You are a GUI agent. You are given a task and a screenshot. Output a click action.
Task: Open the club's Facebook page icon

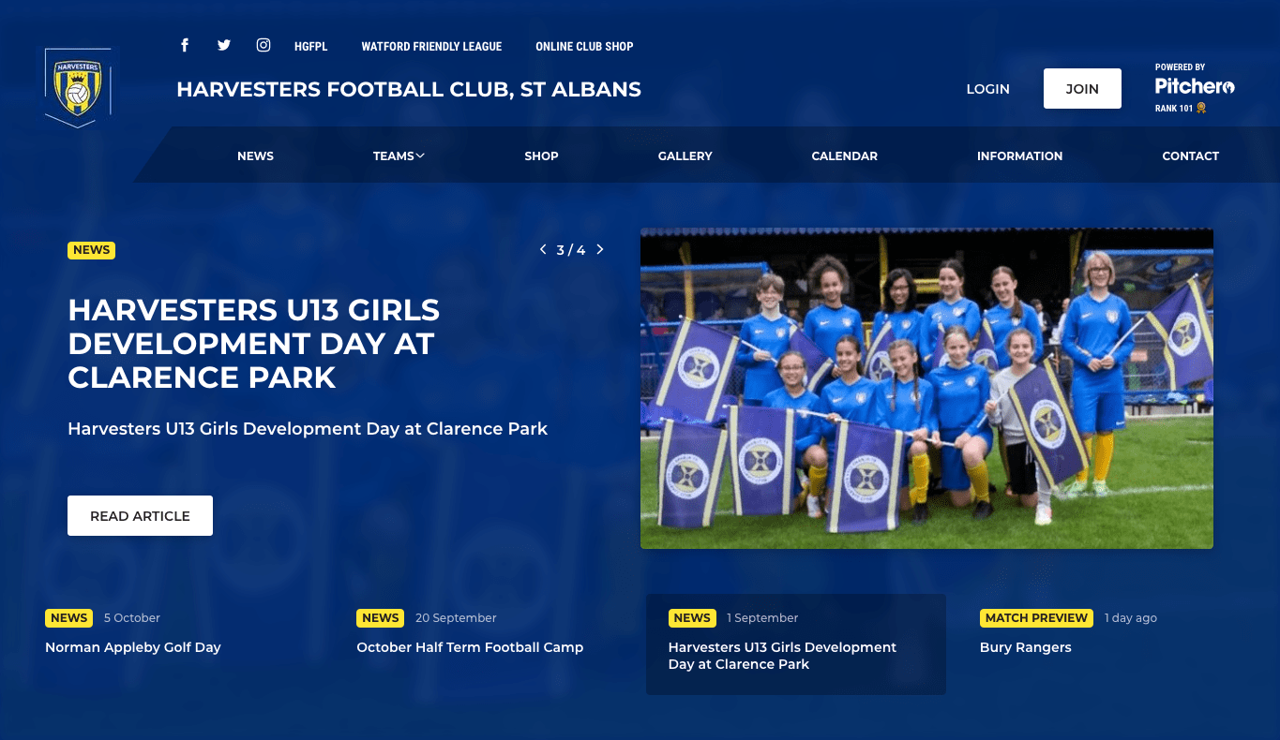(x=185, y=45)
